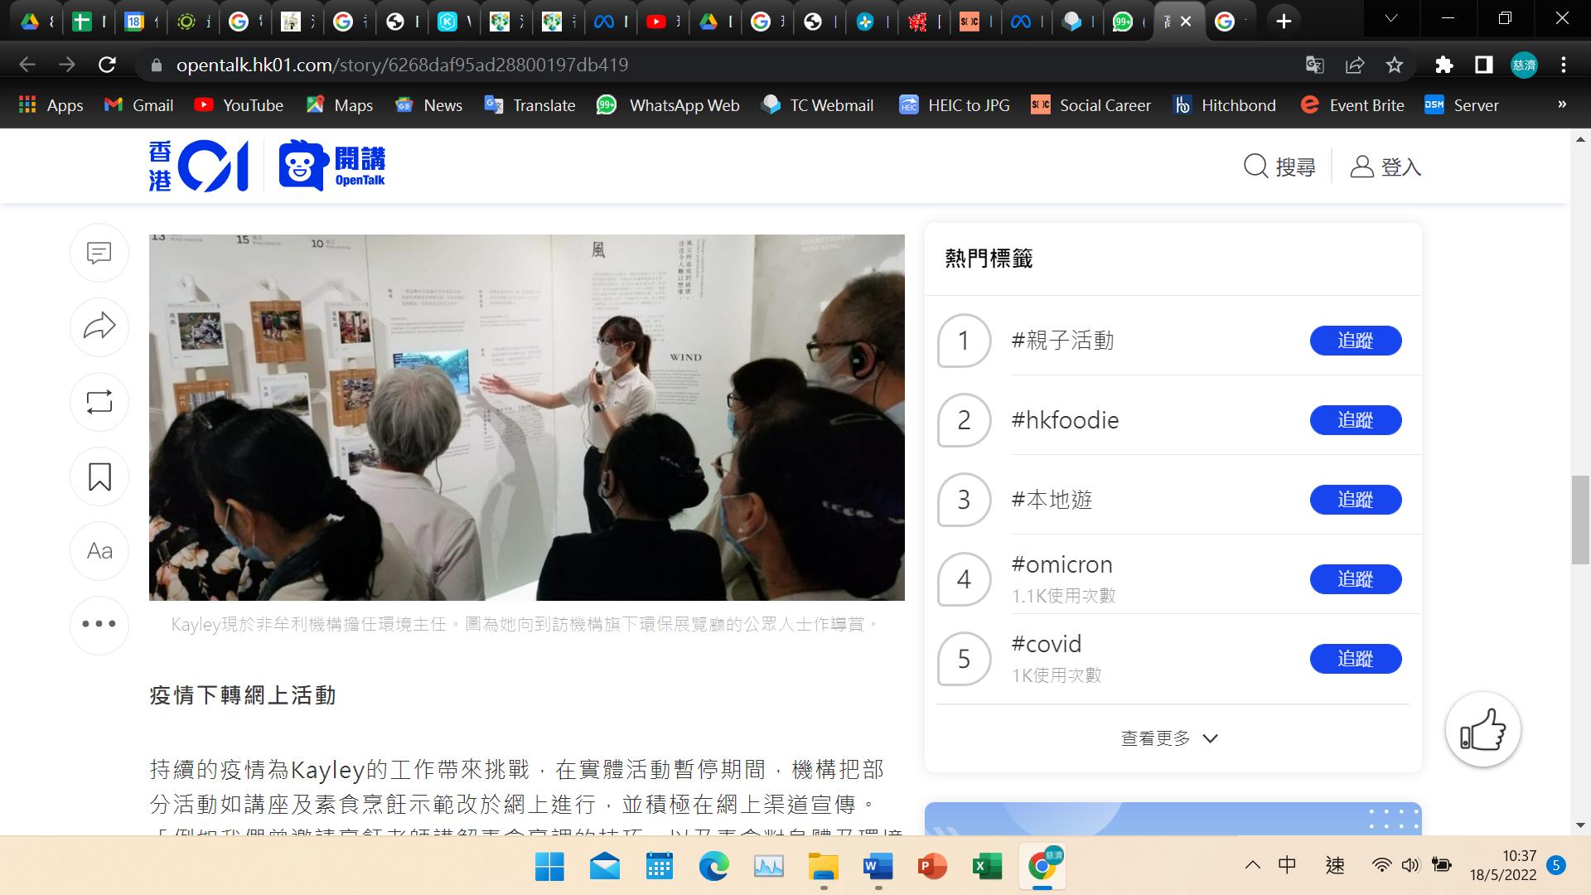Follow the #omicron tag
The image size is (1591, 895).
(1355, 579)
